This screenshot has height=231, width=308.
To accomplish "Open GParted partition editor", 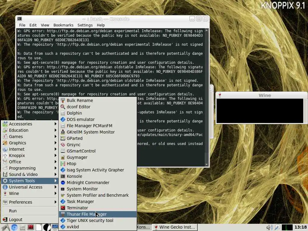I will pyautogui.click(x=98, y=138).
